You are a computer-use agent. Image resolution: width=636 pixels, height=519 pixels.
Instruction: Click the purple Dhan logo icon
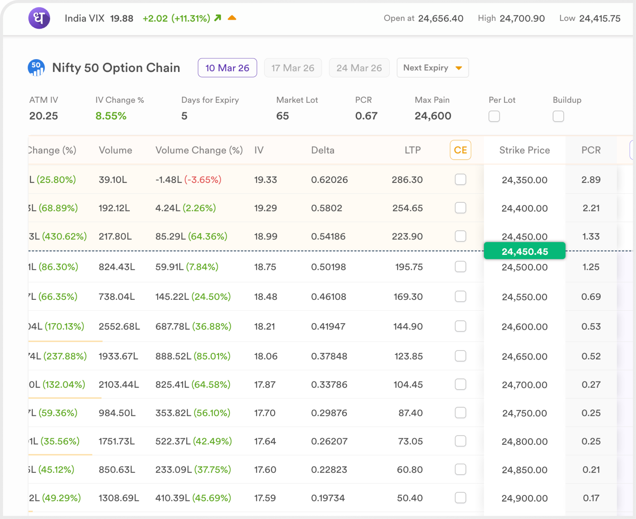tap(39, 18)
